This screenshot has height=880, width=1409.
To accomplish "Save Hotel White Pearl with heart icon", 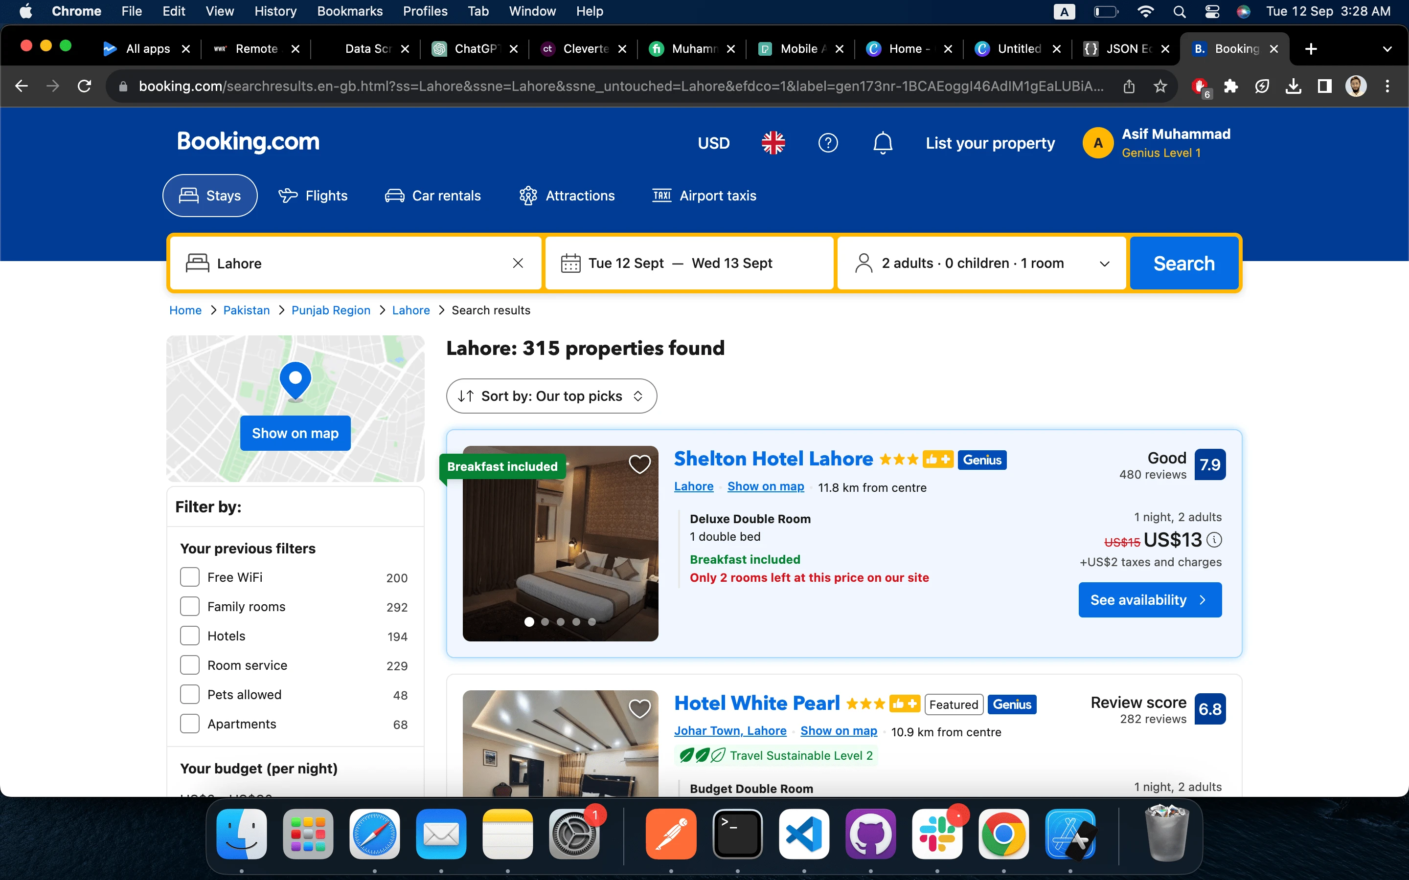I will tap(639, 709).
